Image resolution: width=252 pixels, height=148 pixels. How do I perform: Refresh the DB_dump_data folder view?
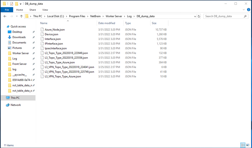pyautogui.click(x=199, y=16)
